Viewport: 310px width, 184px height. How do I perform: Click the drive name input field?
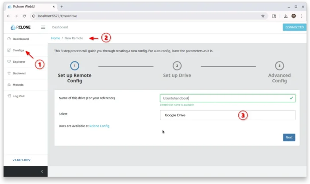click(224, 98)
